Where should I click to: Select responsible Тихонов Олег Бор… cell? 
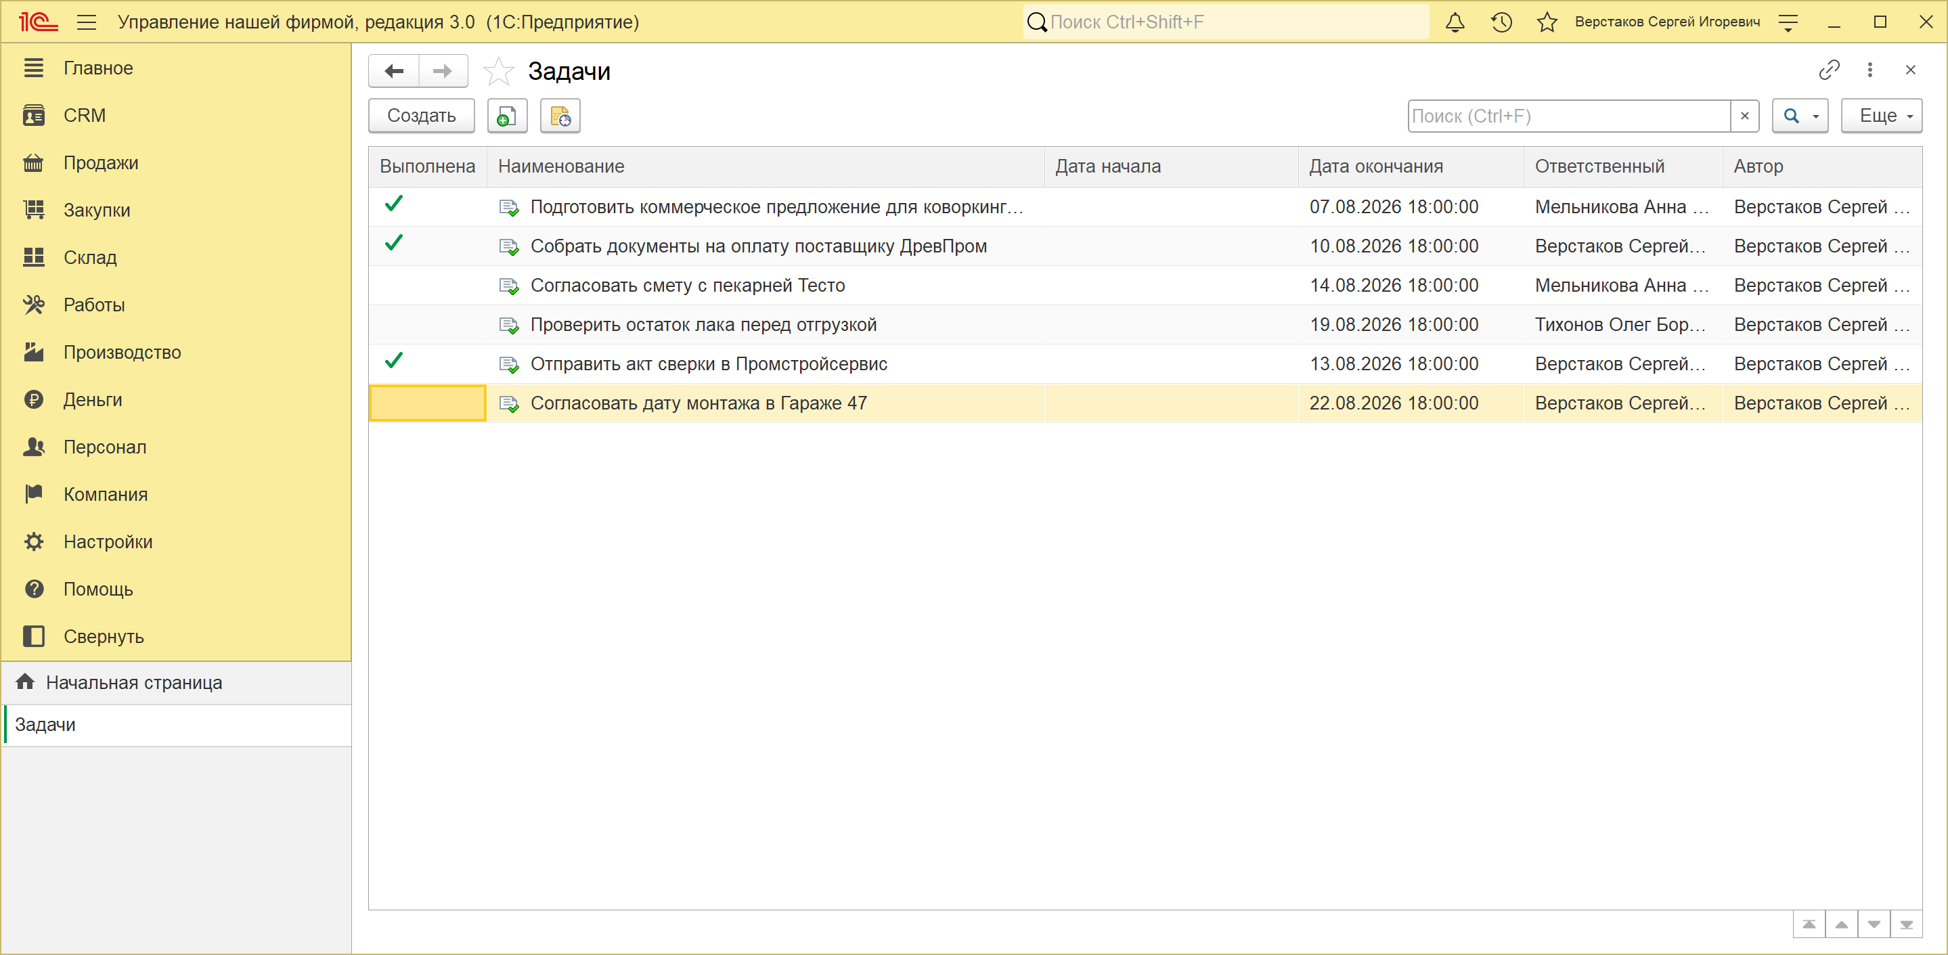tap(1623, 325)
